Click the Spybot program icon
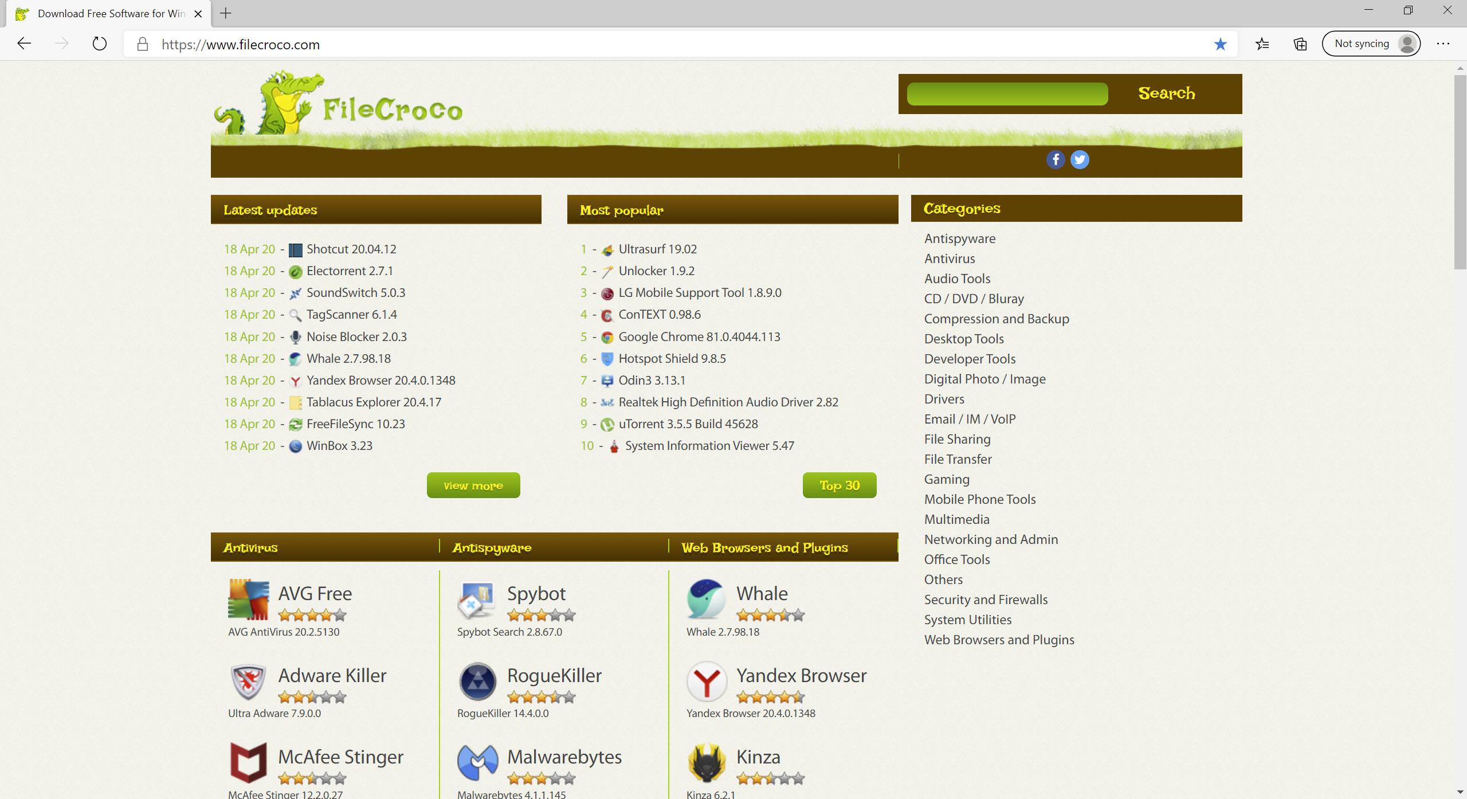The width and height of the screenshot is (1467, 799). point(477,599)
